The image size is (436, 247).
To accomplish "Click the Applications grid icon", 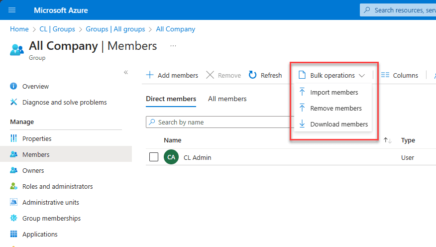I will [x=13, y=234].
